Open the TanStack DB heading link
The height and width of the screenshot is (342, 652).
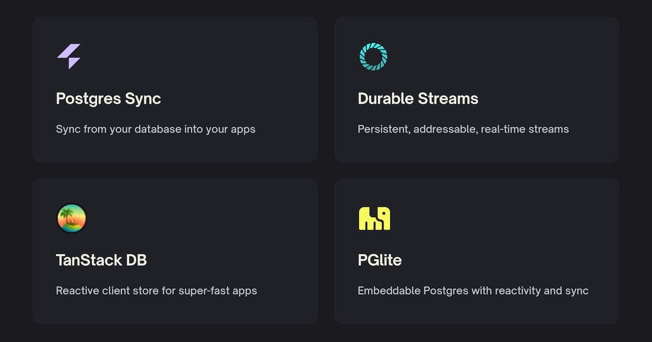point(101,260)
